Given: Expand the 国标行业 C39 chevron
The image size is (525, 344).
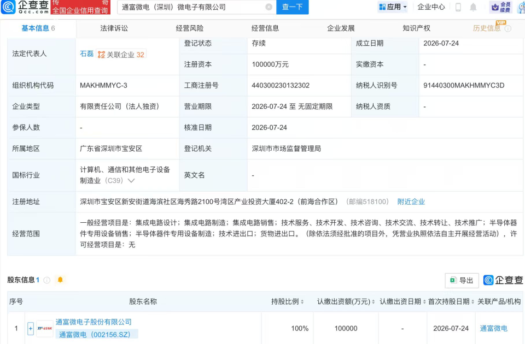Looking at the screenshot, I should click(131, 181).
